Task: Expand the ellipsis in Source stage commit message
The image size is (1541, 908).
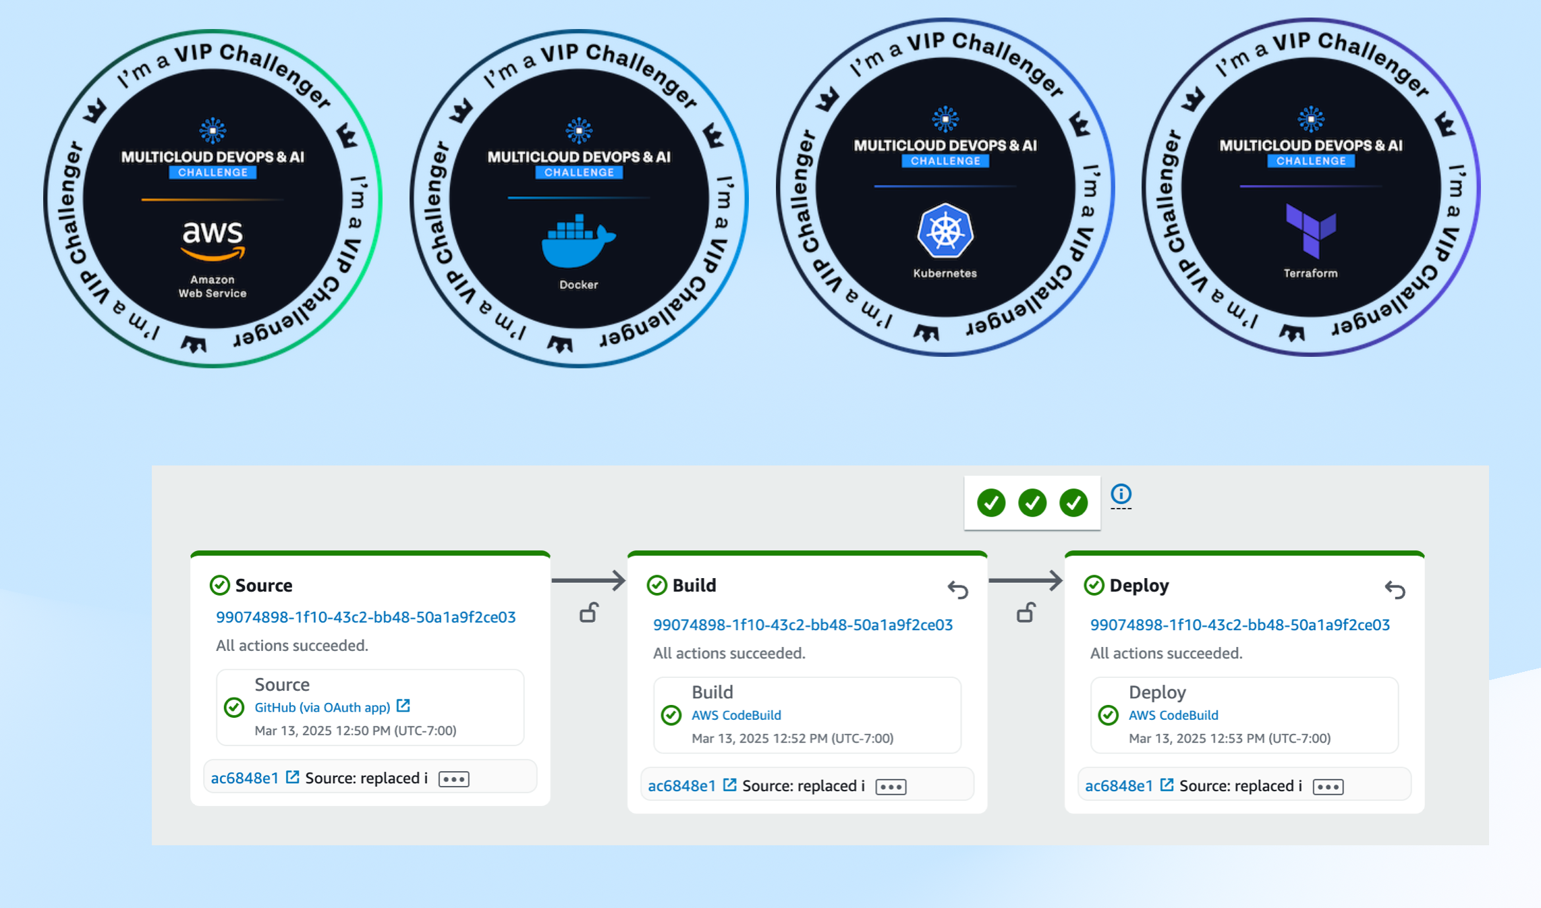Action: click(454, 779)
